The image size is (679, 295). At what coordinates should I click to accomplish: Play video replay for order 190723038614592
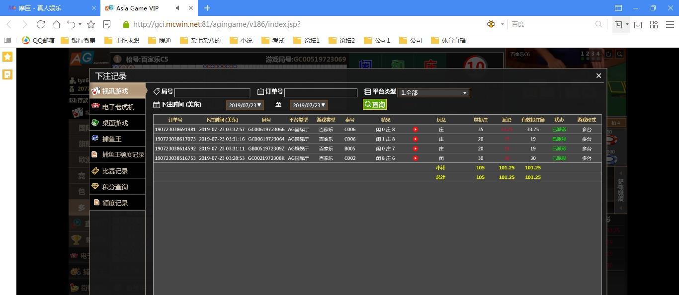click(416, 148)
